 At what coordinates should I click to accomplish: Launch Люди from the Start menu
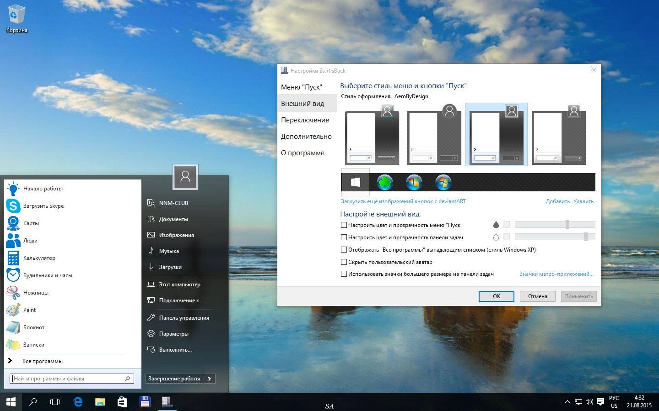tap(73, 241)
